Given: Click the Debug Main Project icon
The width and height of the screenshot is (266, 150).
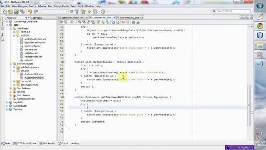Looking at the screenshot, I should click(x=95, y=11).
